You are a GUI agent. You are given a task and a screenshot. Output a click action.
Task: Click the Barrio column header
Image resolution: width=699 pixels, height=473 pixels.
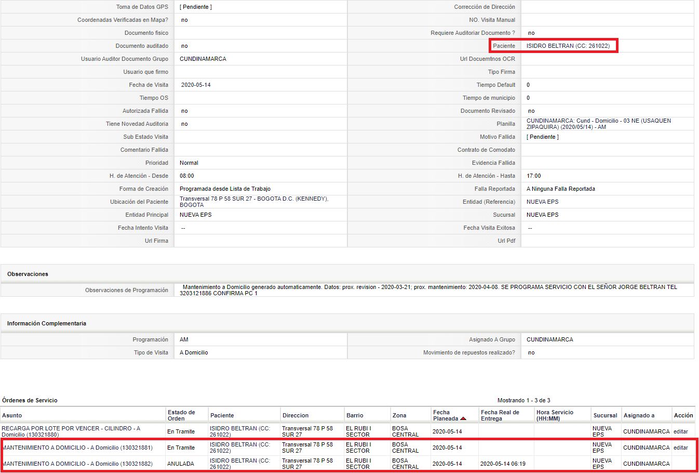click(355, 415)
